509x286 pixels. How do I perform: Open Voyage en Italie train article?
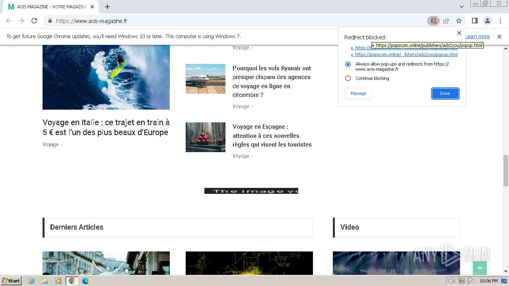[106, 127]
